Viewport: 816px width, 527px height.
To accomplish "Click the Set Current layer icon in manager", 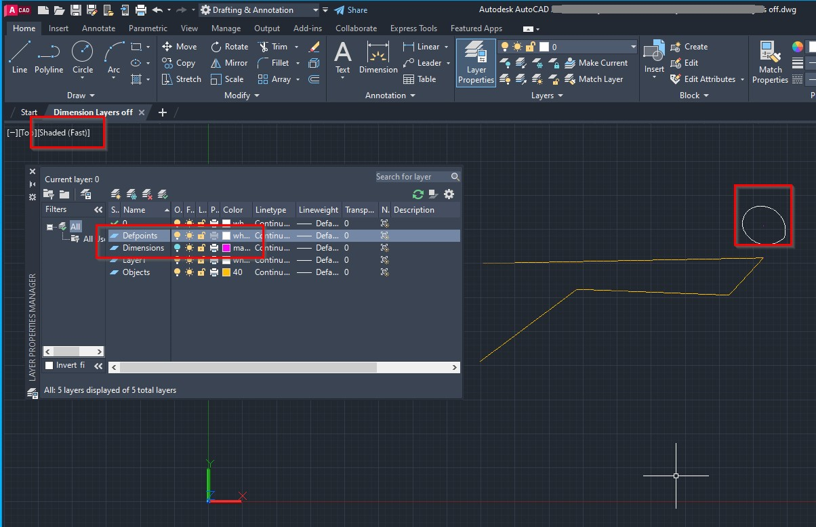I will point(162,194).
